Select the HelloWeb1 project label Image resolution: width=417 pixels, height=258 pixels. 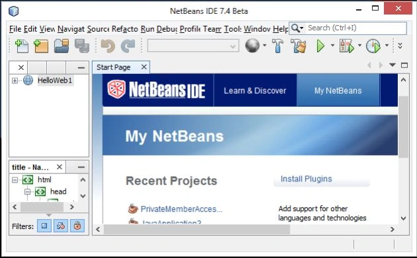click(x=55, y=81)
